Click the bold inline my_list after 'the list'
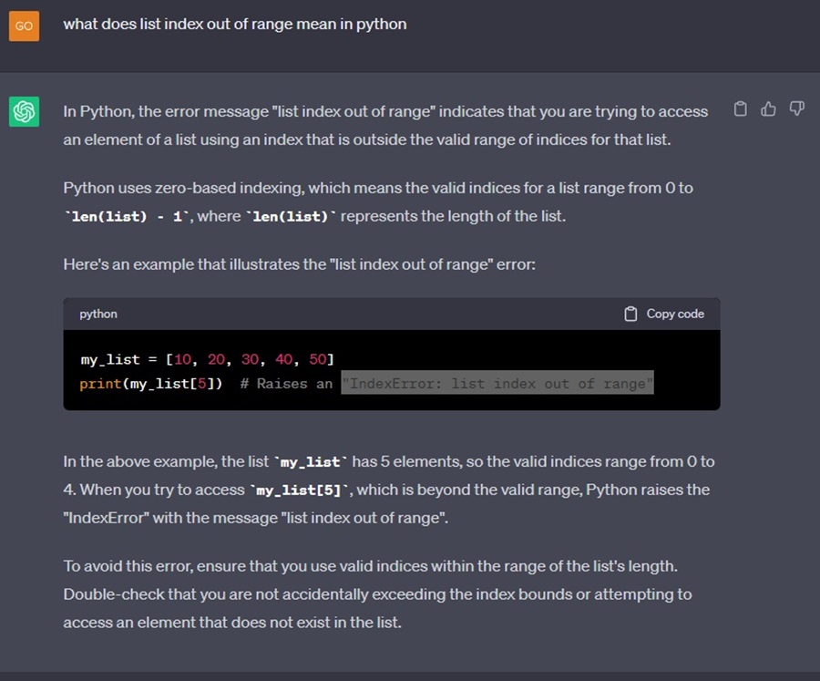 310,462
